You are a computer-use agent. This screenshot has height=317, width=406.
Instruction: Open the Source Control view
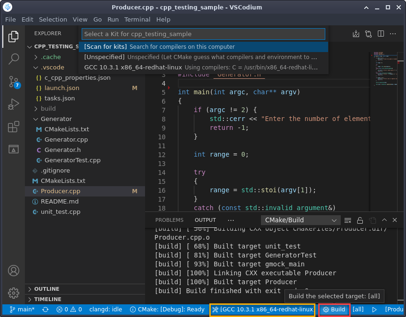(x=13, y=82)
